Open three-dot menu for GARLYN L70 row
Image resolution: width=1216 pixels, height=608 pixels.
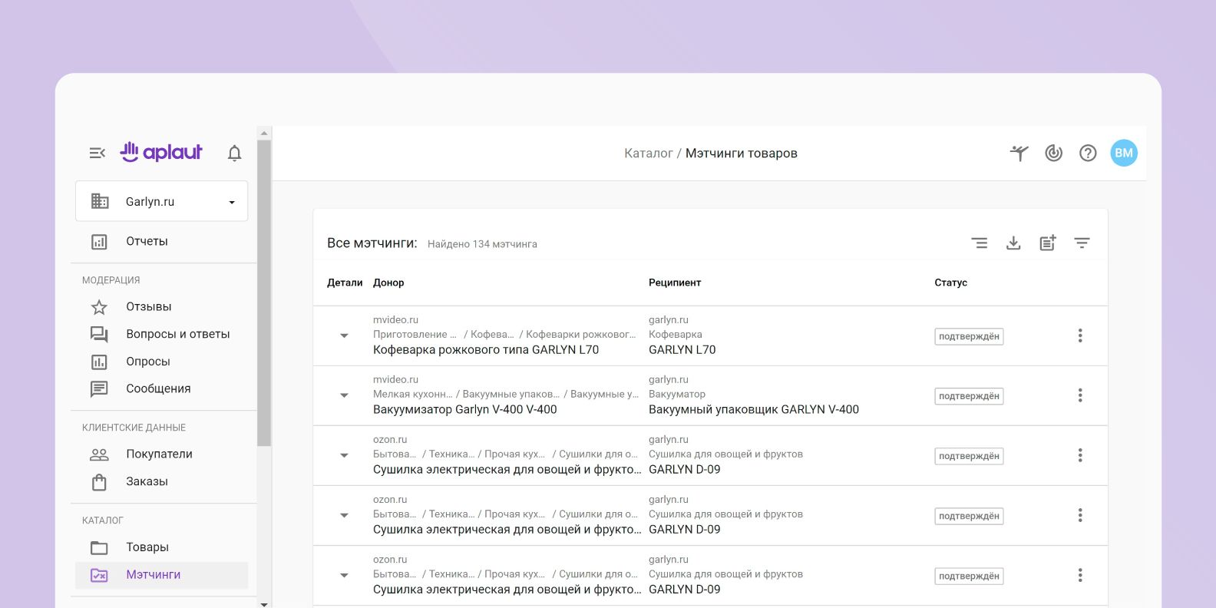tap(1080, 335)
